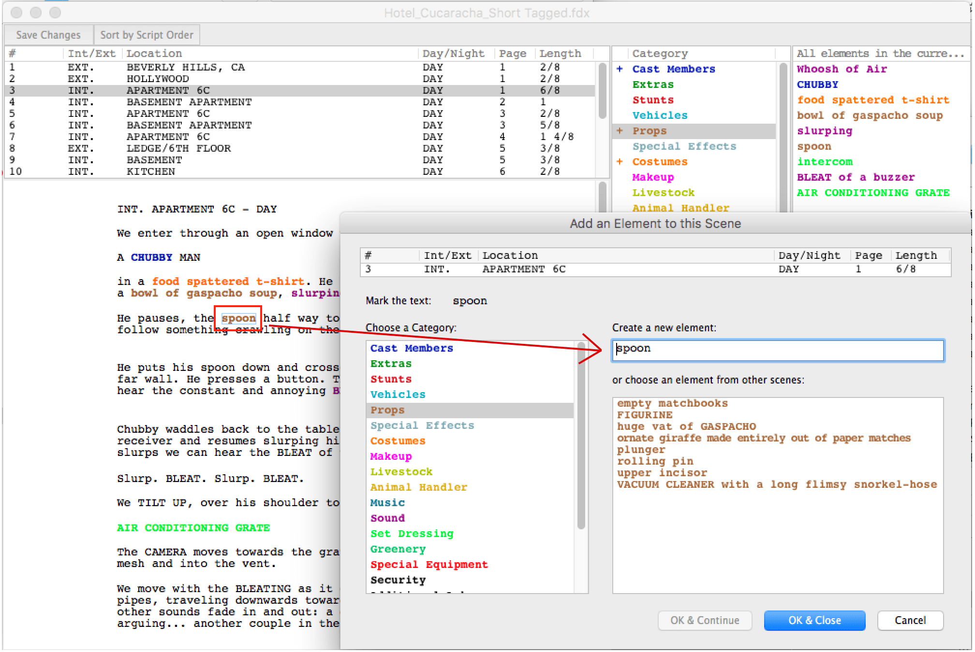Select the Vehicles category in the Category panel
The width and height of the screenshot is (975, 652).
click(659, 115)
